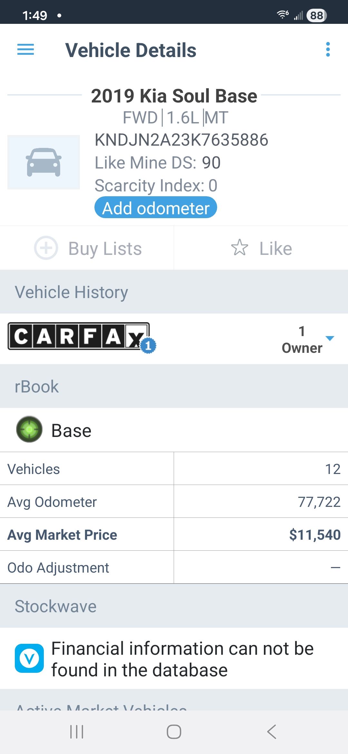348x754 pixels.
Task: Open the three-dot overflow menu
Action: [x=328, y=50]
